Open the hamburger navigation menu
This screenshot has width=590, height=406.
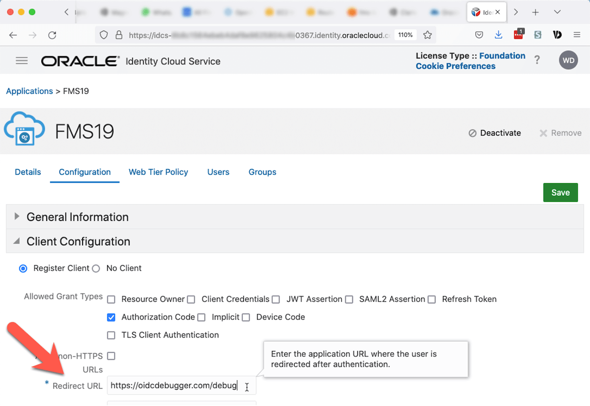(x=22, y=61)
